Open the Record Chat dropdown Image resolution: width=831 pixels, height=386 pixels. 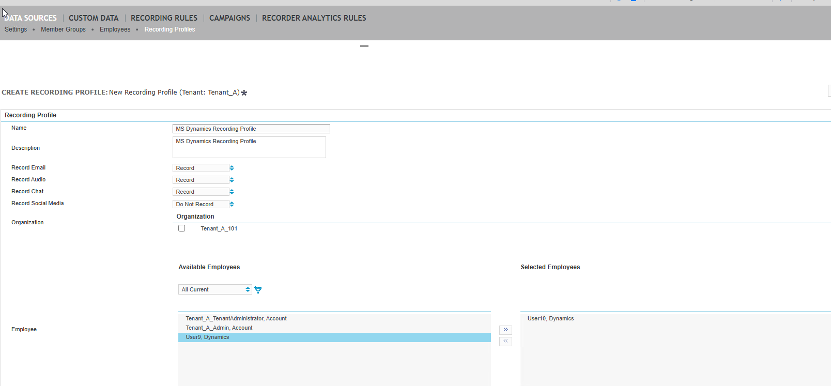[x=204, y=192]
